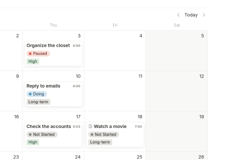236x160 pixels.
Task: Click Long-term tag on Watch a movie
Action: point(100,142)
